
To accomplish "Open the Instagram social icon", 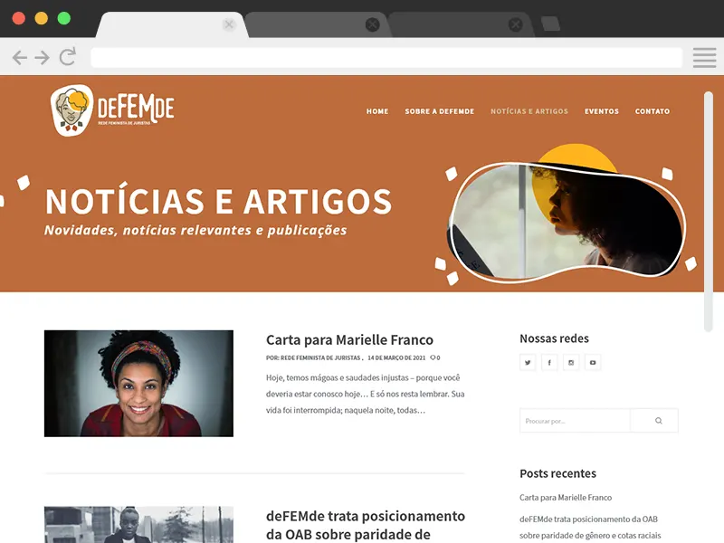I will (571, 363).
